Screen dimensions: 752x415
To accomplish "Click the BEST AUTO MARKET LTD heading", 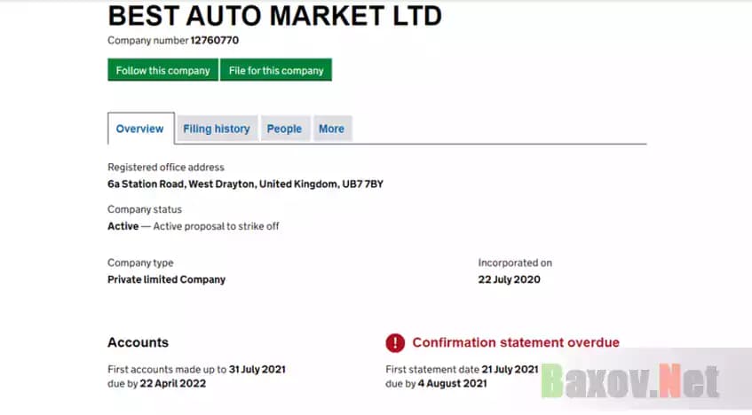I will tap(274, 16).
